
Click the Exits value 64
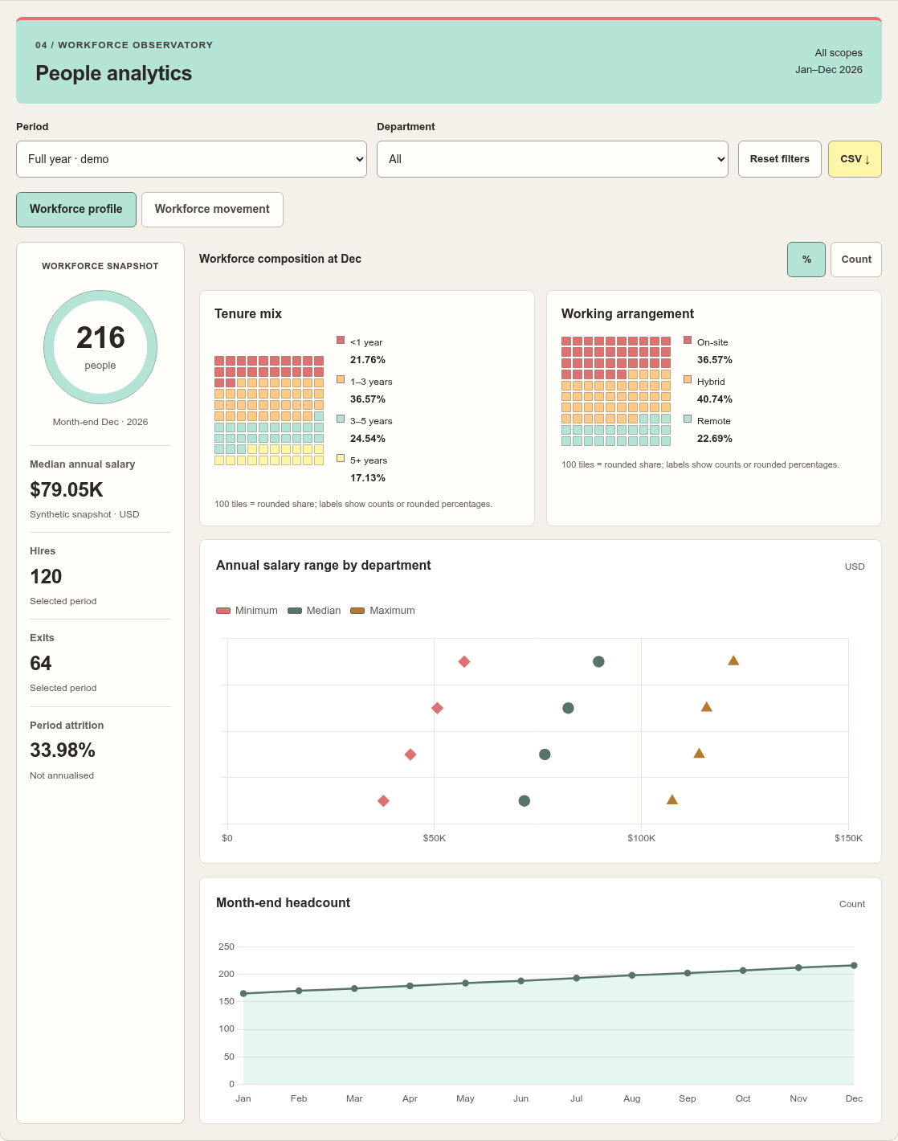coord(41,664)
